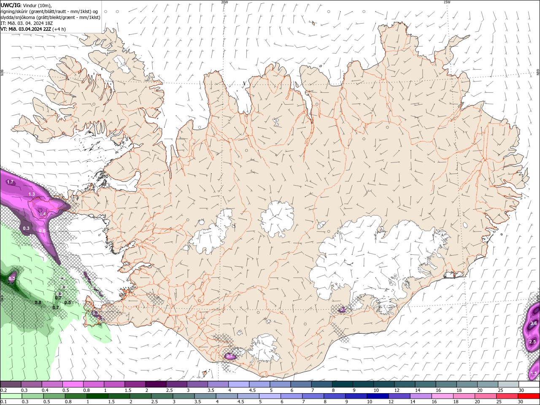Select the pale grey swatch labeled 25 in snow scale

508,384
